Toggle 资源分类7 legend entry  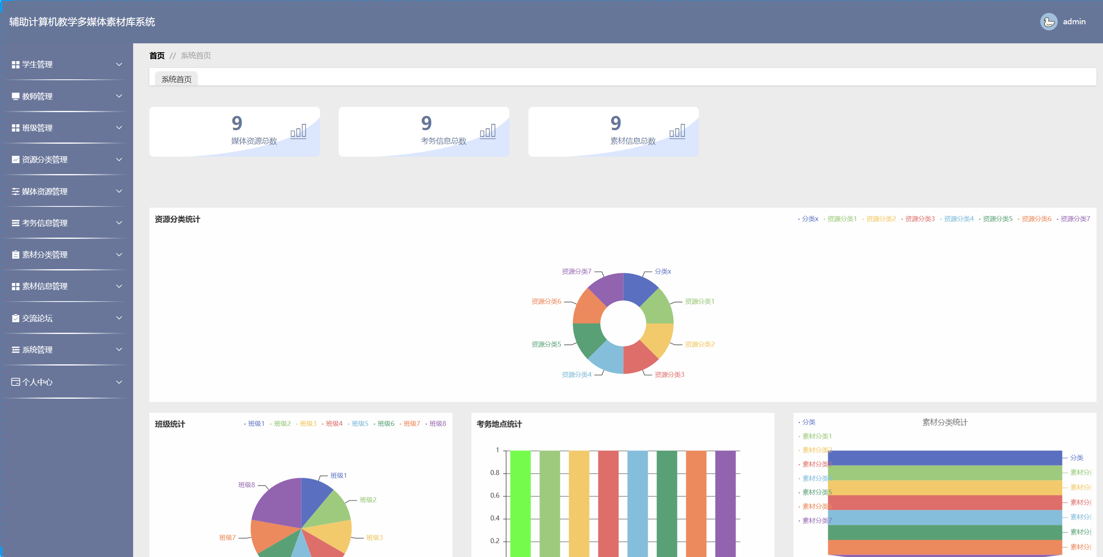[1073, 219]
